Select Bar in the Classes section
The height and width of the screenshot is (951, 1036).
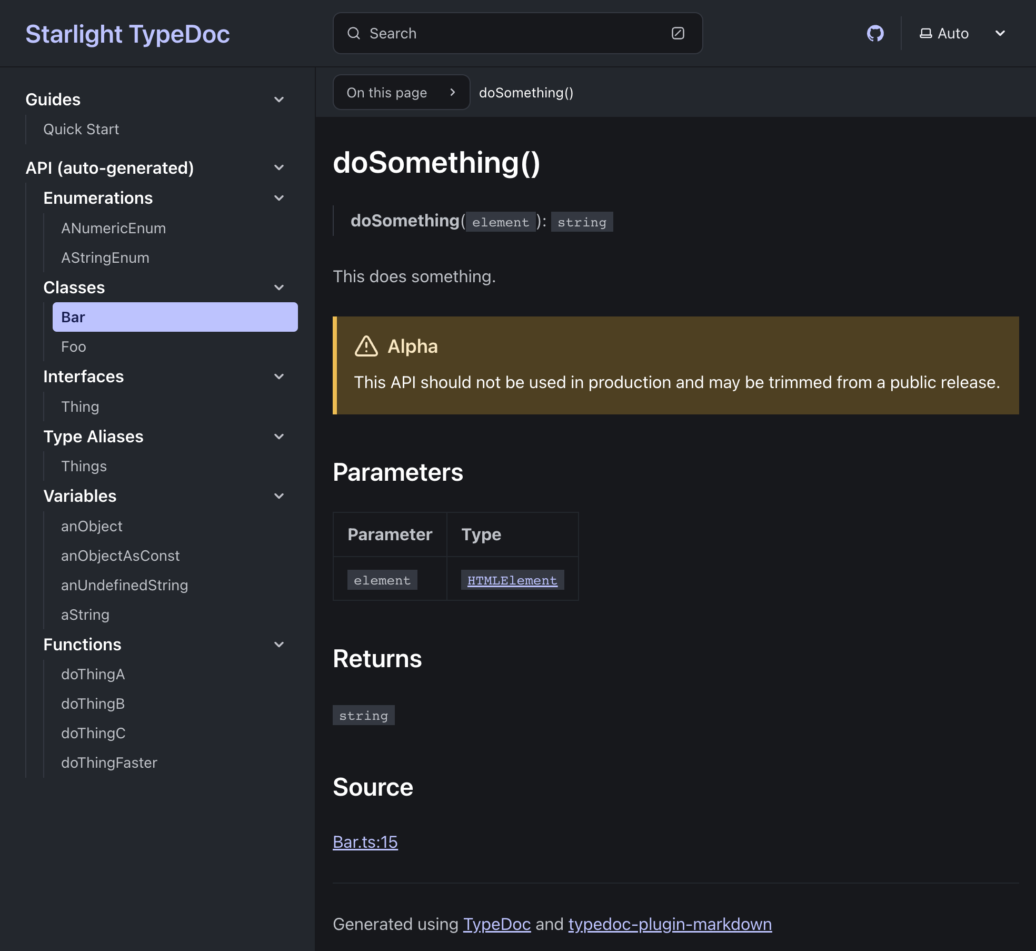(73, 316)
